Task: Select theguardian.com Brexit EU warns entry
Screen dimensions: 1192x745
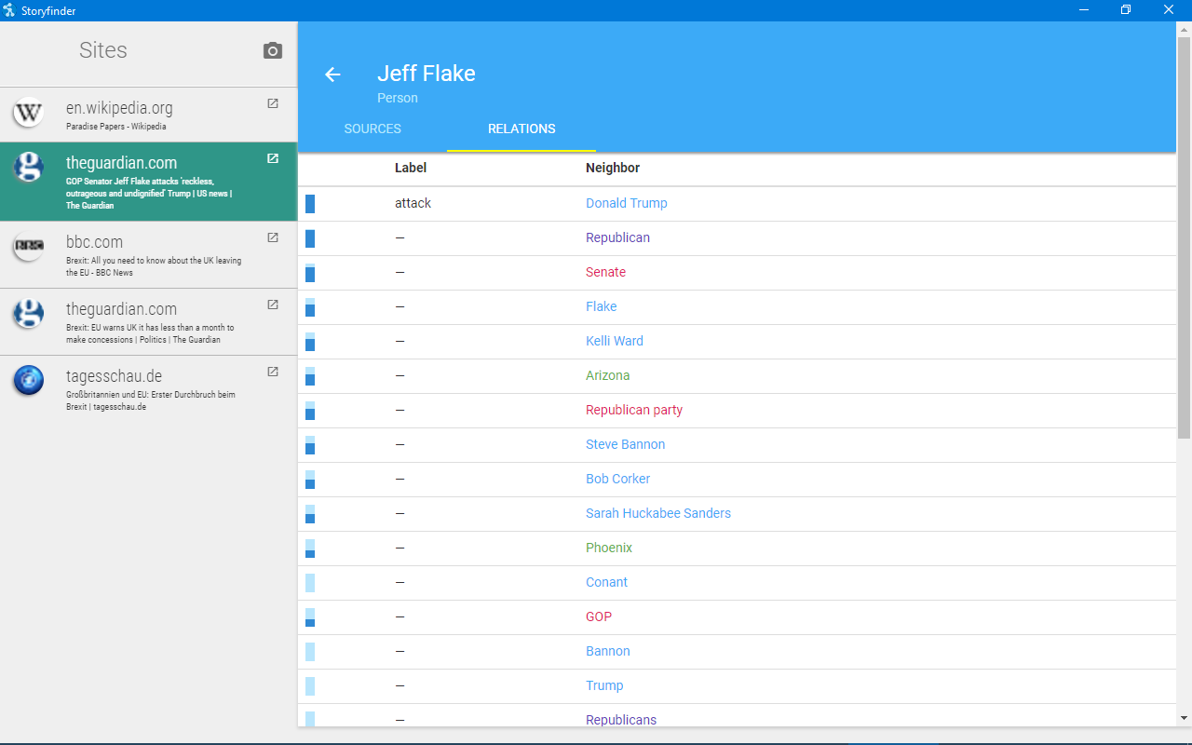Action: pos(149,321)
